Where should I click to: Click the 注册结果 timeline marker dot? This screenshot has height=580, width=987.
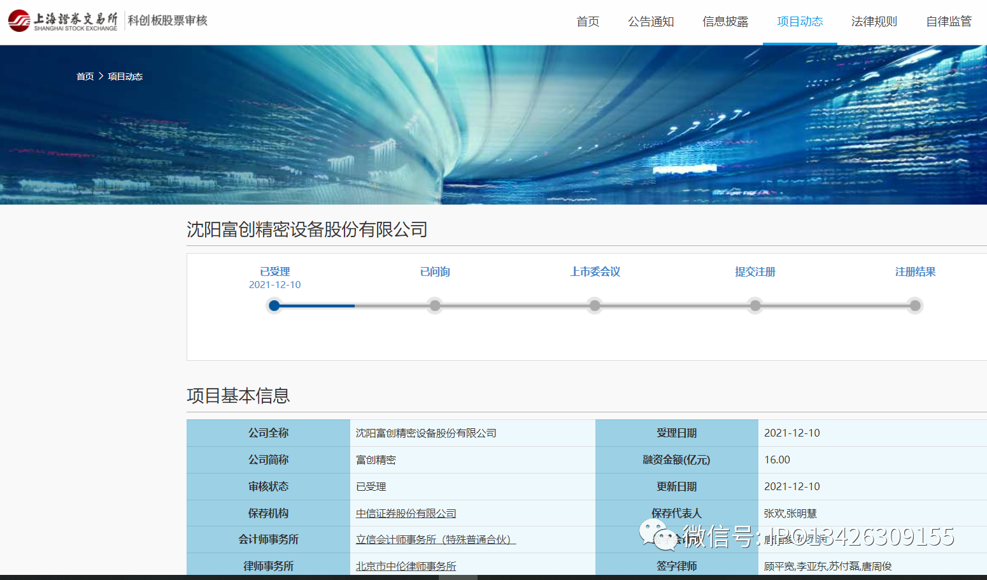pyautogui.click(x=915, y=306)
